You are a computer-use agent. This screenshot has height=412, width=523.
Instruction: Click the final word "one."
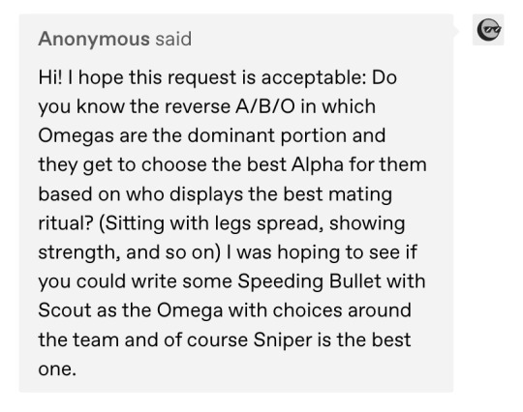tap(57, 369)
